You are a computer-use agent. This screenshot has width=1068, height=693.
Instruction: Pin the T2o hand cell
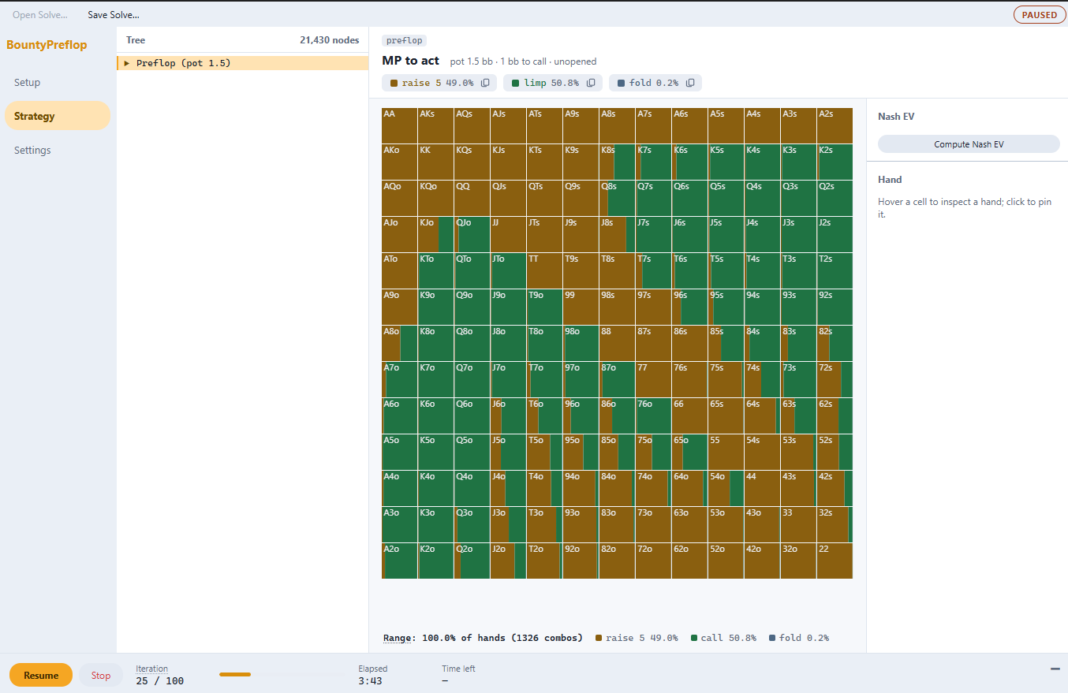click(x=545, y=561)
